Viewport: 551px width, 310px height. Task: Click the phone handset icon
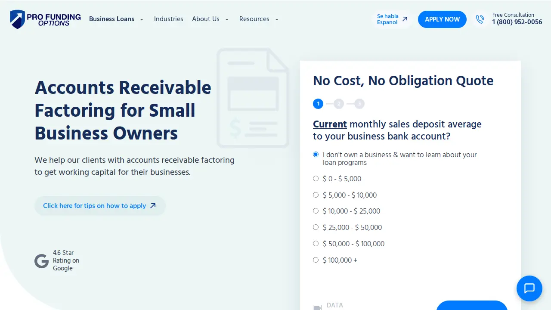point(480,19)
